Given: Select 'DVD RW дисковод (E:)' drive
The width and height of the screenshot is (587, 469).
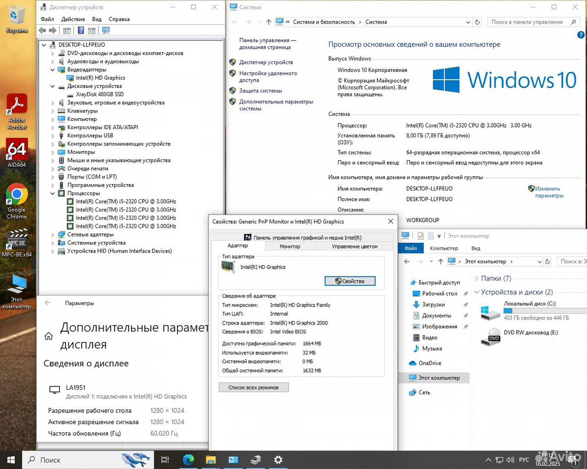Looking at the screenshot, I should point(519,336).
